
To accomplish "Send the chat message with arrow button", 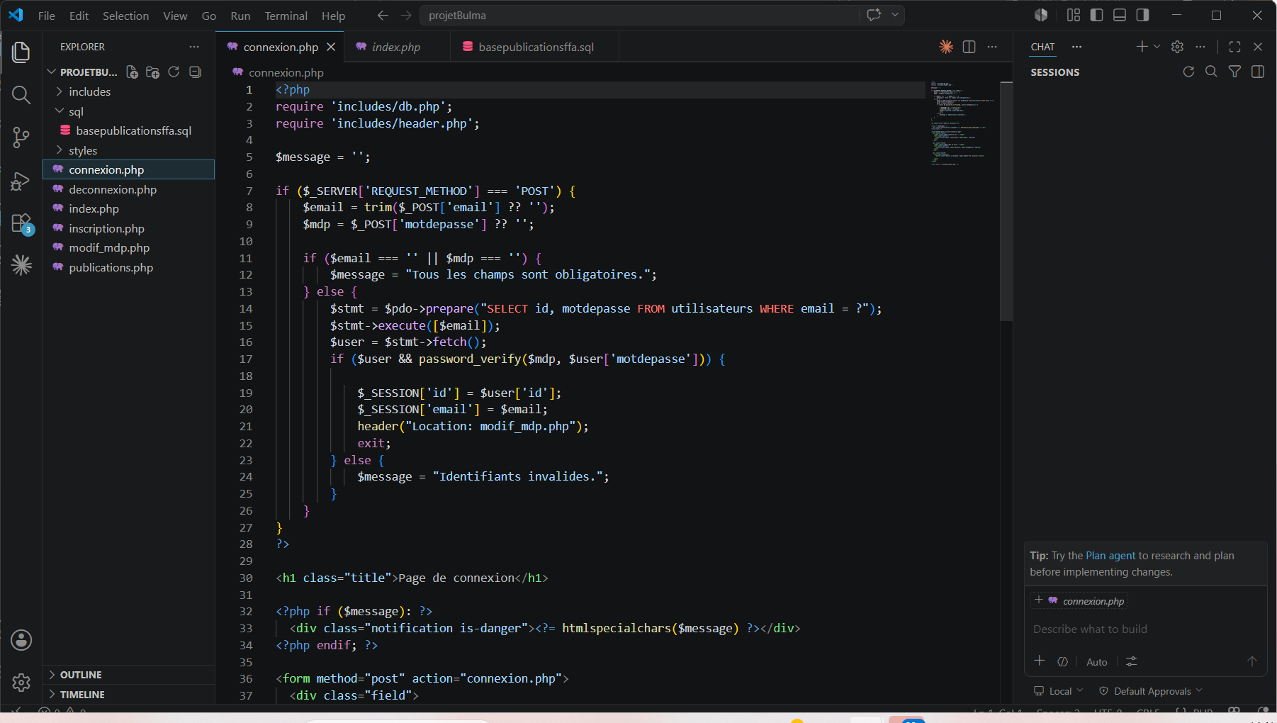I will click(x=1251, y=661).
